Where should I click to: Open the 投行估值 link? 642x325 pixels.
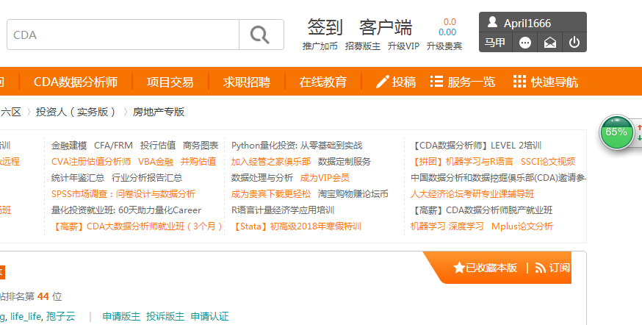[x=158, y=146]
